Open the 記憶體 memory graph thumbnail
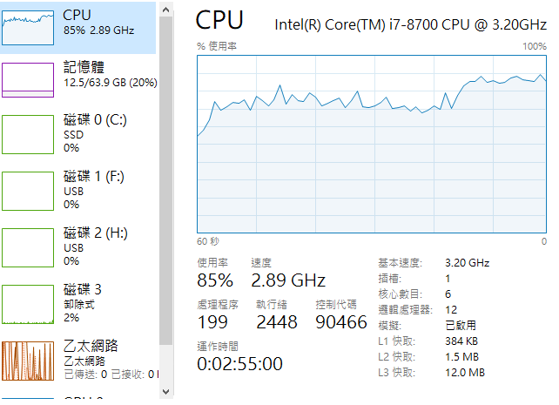Viewport: 559px width, 405px height. 28,80
